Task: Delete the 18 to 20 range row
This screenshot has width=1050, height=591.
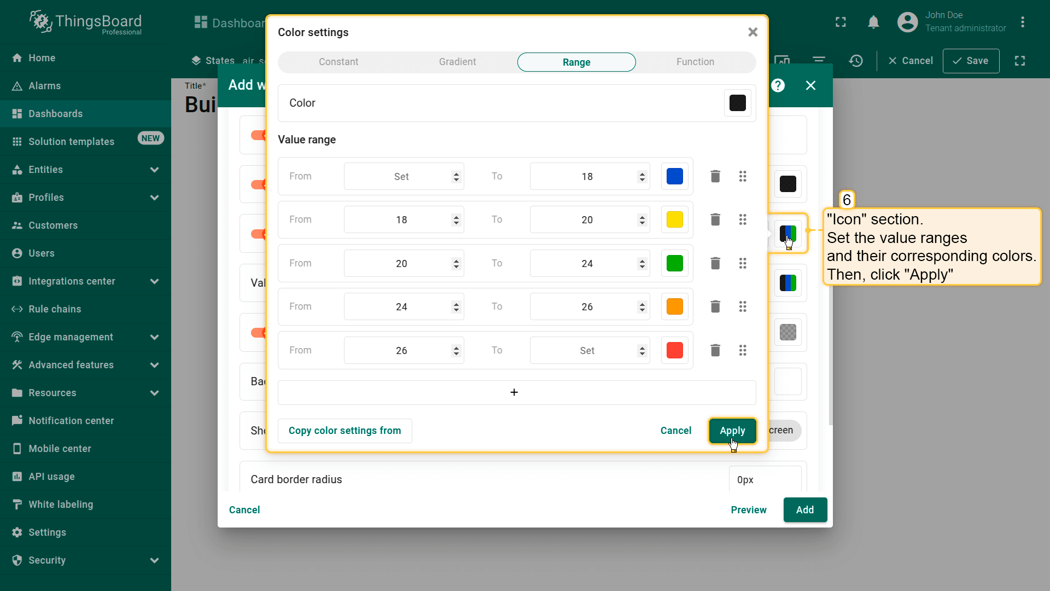Action: (715, 220)
